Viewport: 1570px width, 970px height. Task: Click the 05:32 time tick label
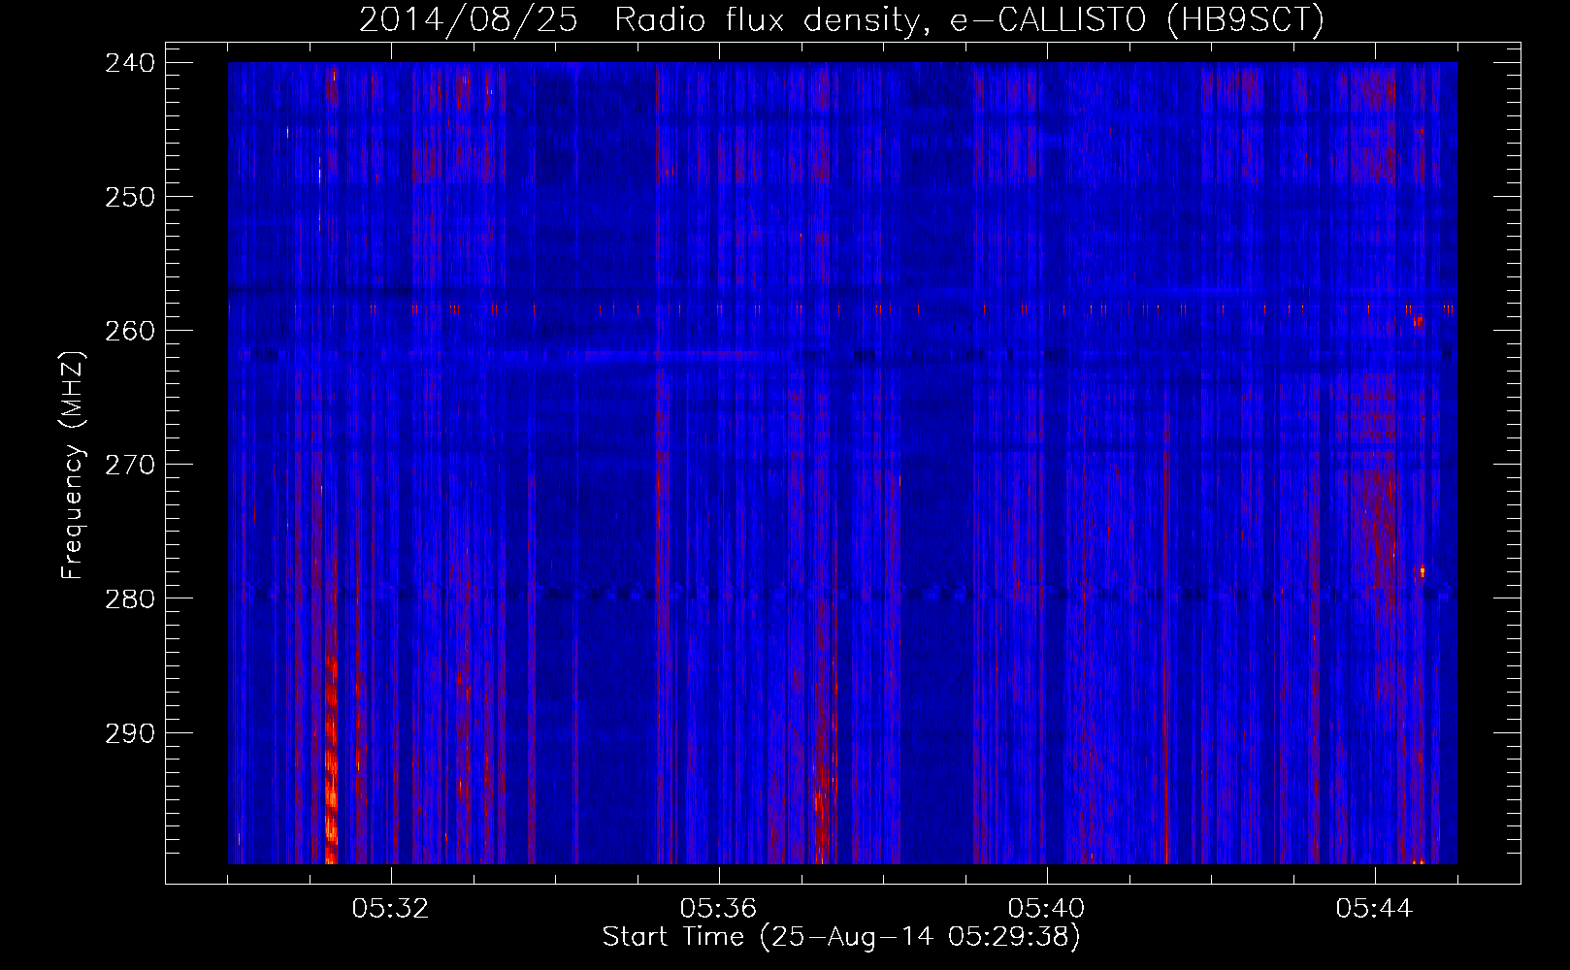[x=390, y=909]
